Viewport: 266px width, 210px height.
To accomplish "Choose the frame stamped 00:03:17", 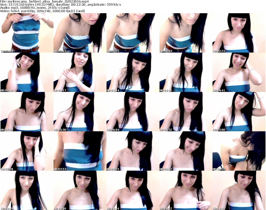I will [x=80, y=72].
